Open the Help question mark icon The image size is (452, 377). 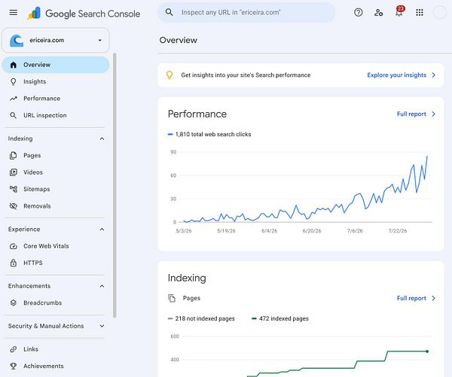359,12
